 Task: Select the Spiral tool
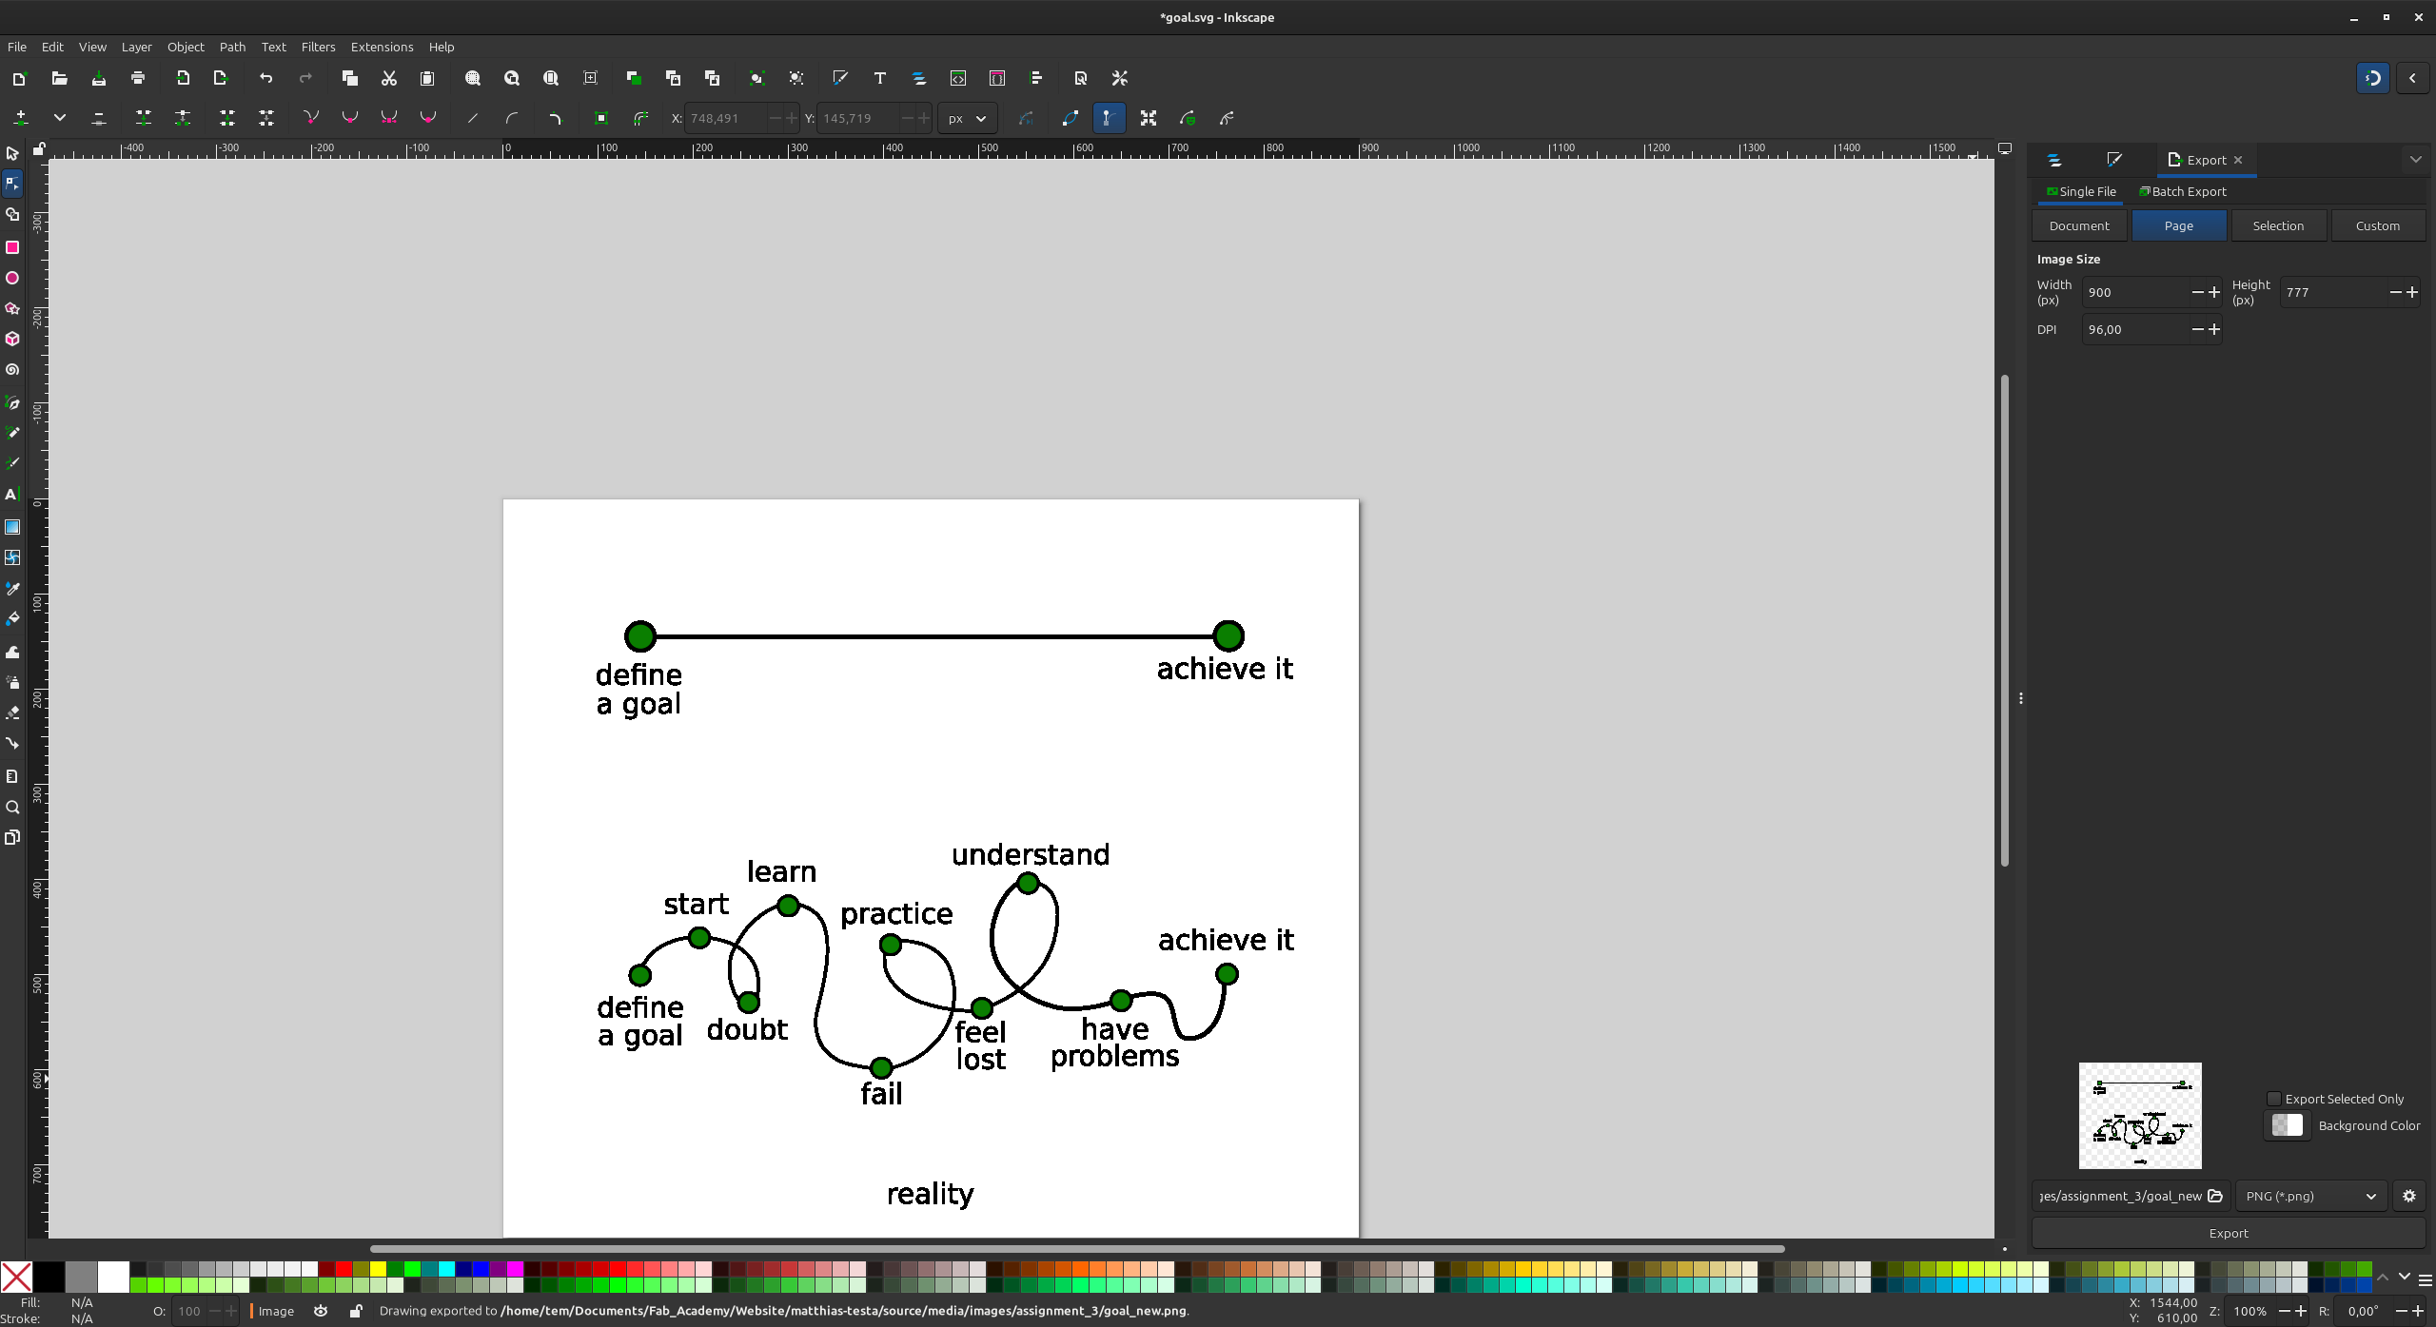click(12, 370)
